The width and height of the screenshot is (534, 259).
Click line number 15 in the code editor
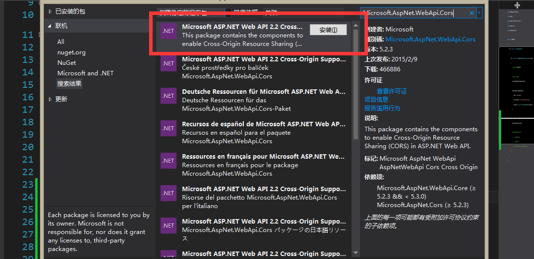[x=28, y=84]
